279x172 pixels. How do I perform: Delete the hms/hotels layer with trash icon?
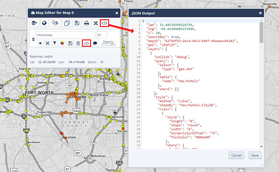78,43
